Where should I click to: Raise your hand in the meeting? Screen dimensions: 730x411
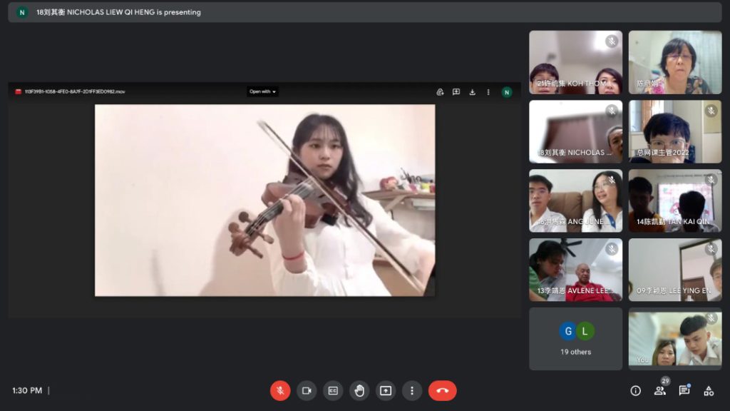(x=359, y=390)
